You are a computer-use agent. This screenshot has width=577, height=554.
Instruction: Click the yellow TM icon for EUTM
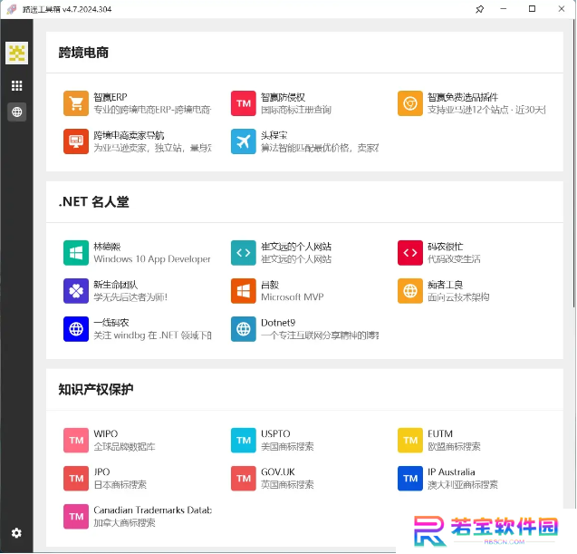410,440
